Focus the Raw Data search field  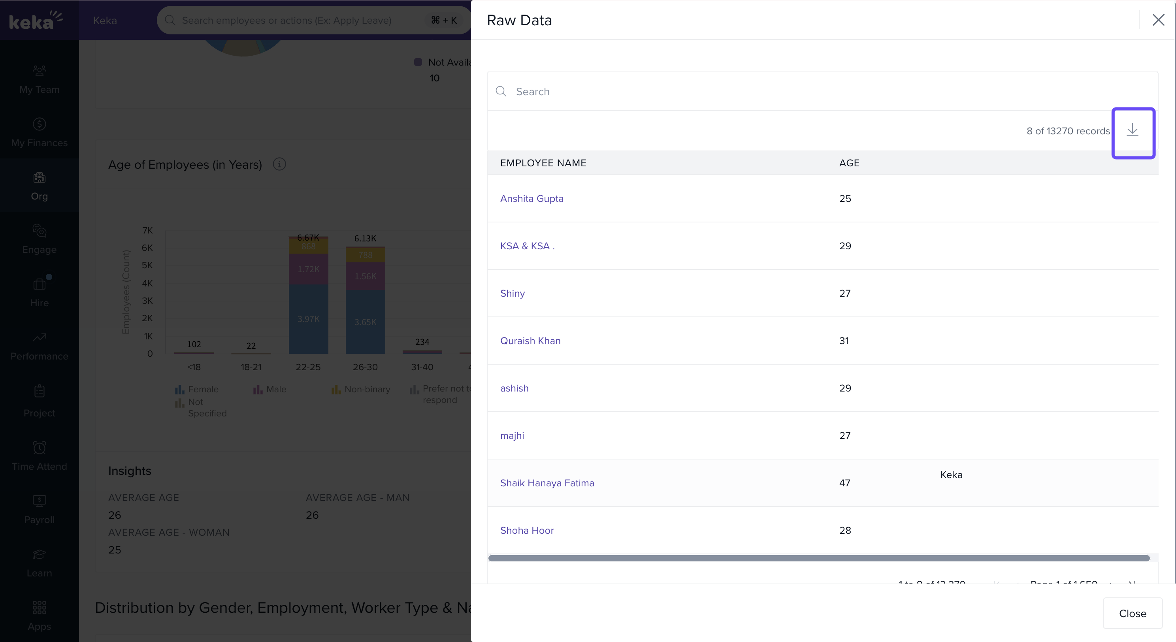822,92
